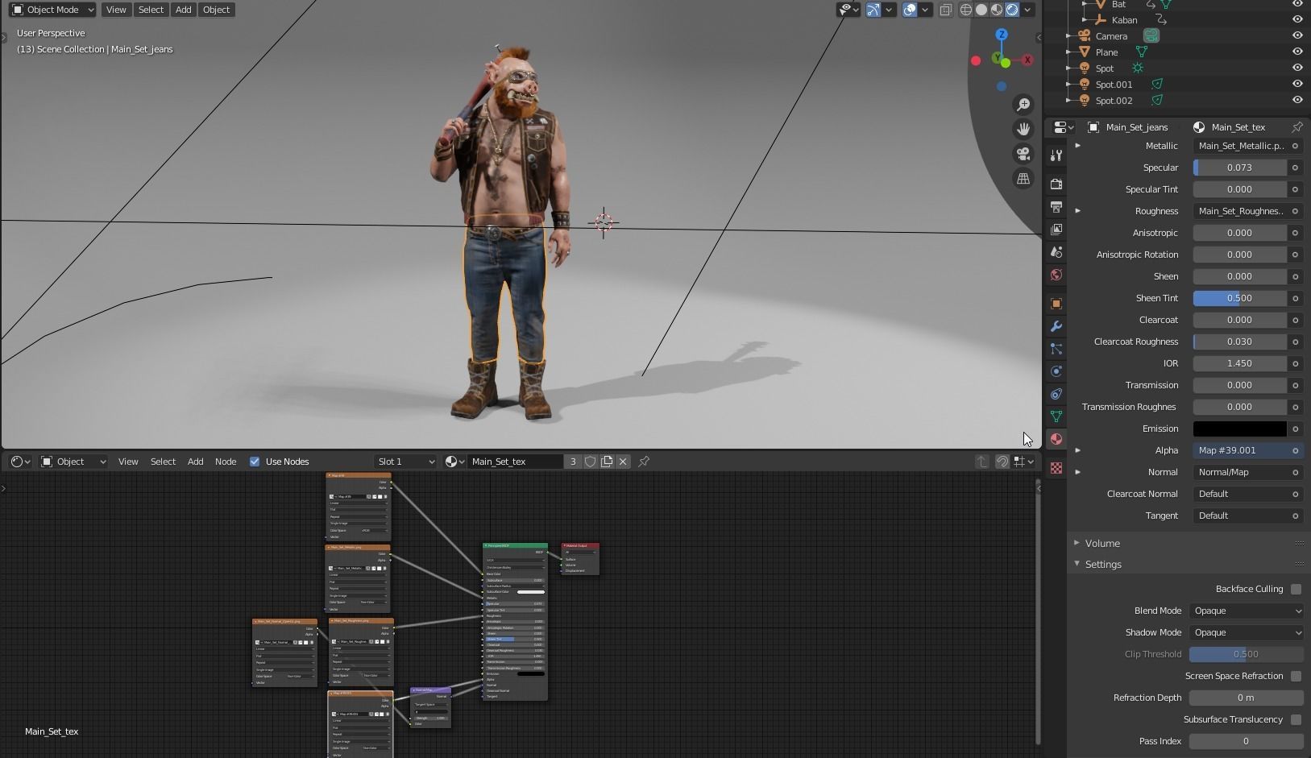This screenshot has width=1311, height=758.
Task: Toggle the camera view icon in viewport
Action: (x=1023, y=154)
